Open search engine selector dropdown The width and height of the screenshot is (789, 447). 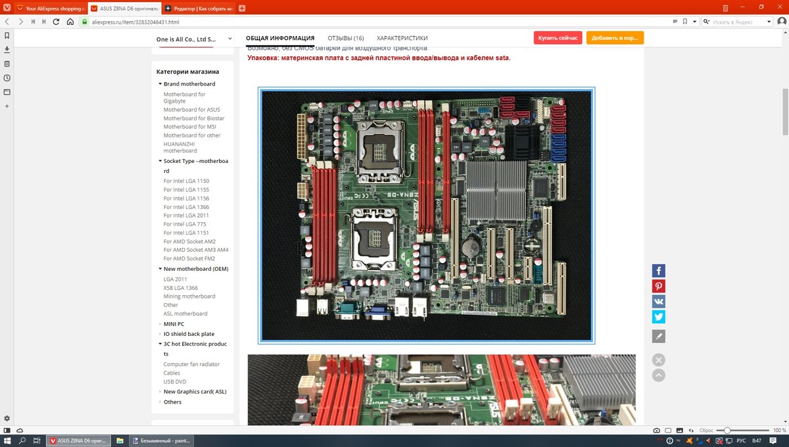(x=707, y=22)
